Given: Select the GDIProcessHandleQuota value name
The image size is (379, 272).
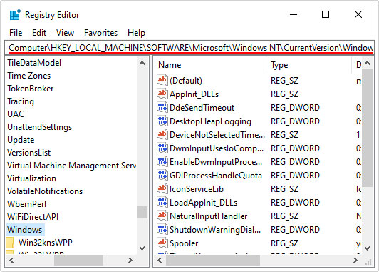Looking at the screenshot, I should [x=216, y=176].
